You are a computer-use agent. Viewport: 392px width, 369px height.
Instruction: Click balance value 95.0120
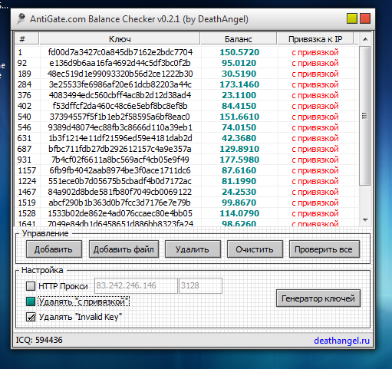pos(239,63)
